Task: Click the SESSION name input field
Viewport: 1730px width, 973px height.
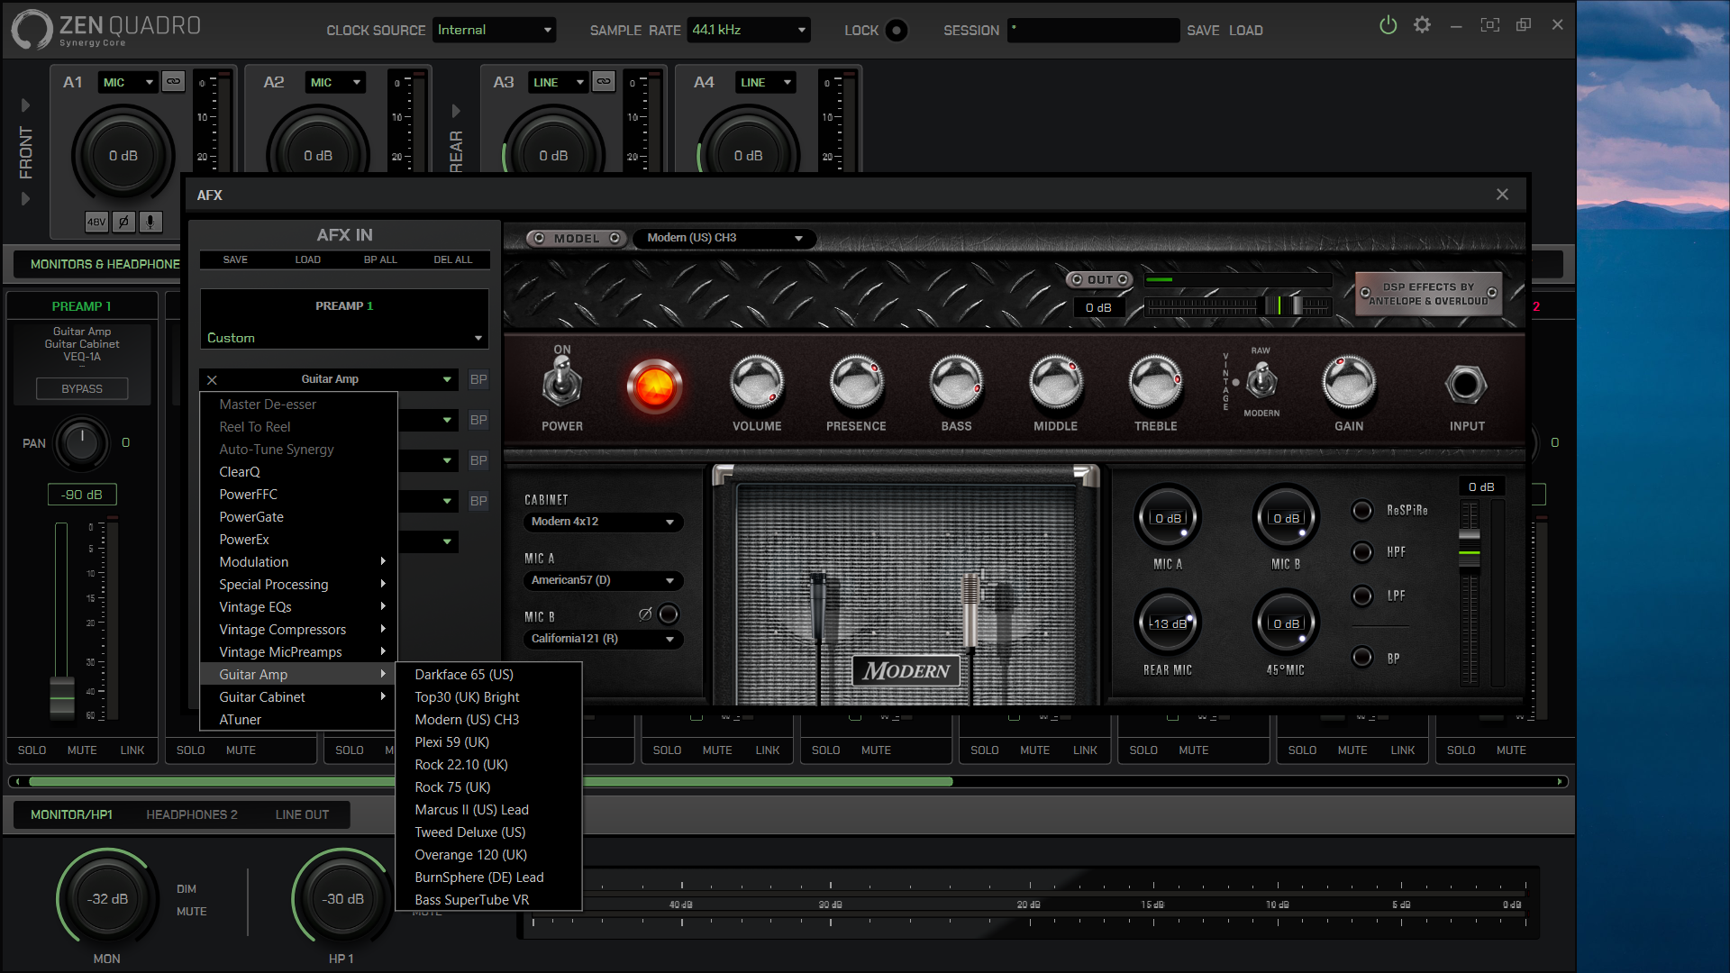Action: click(x=1093, y=30)
